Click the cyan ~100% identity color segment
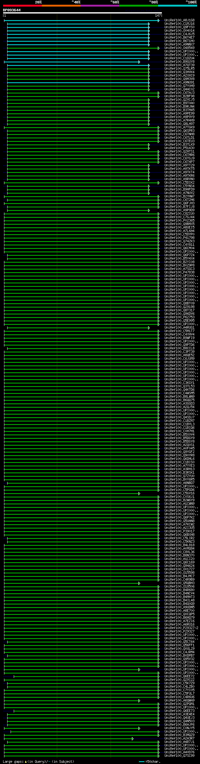This screenshot has width=200, height=764. coord(177,6)
